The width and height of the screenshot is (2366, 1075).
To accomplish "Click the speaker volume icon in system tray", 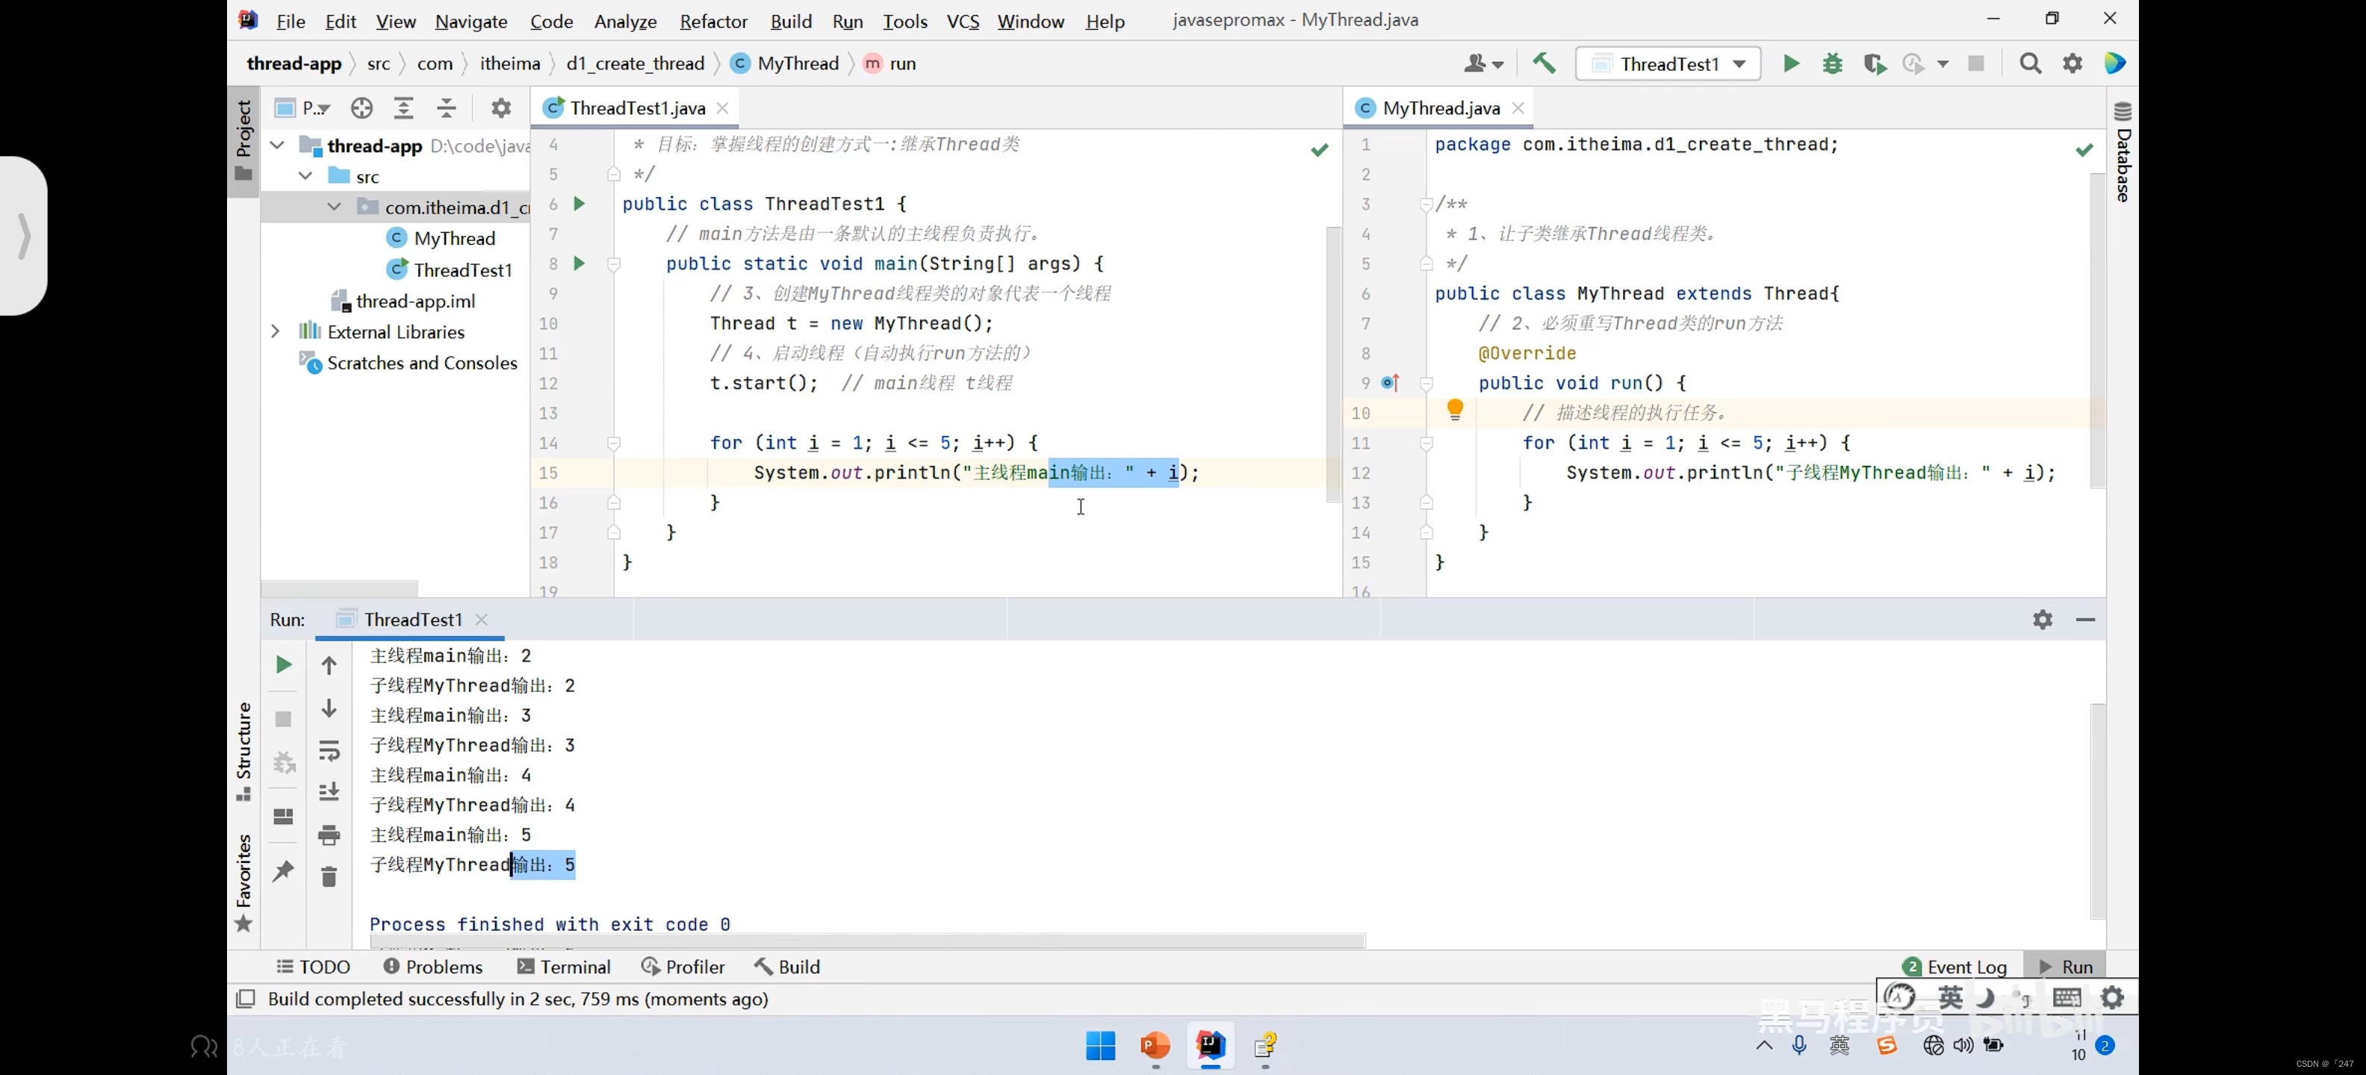I will point(1963,1046).
